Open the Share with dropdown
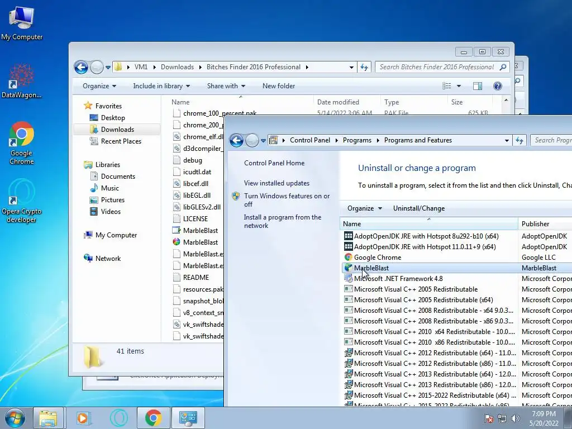Viewport: 572px width, 429px height. (226, 86)
